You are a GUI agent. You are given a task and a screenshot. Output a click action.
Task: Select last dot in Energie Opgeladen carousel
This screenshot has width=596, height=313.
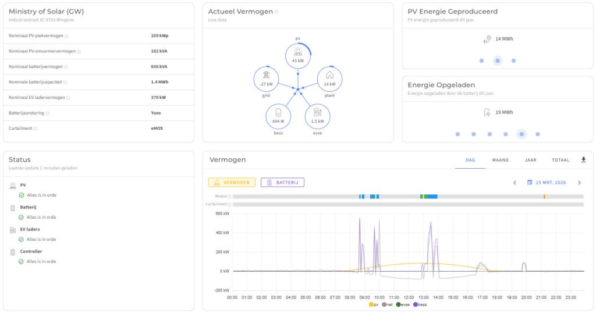pyautogui.click(x=537, y=134)
